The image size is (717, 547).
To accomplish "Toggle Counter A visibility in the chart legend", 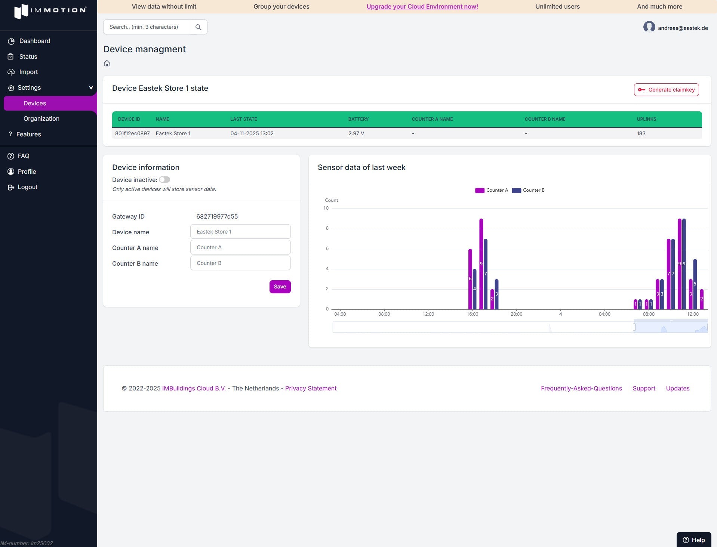I will click(x=491, y=190).
